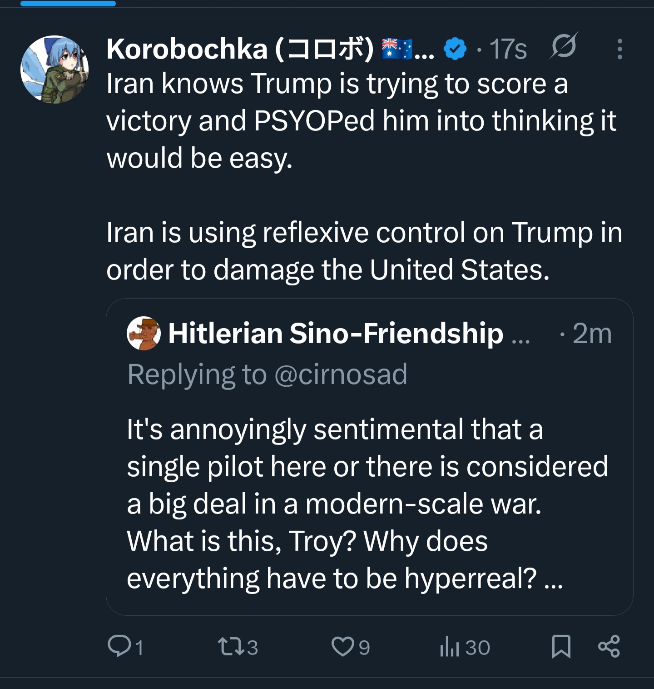Screen dimensions: 654x689
Task: Tap the Grok slashed-circle icon
Action: 564,46
